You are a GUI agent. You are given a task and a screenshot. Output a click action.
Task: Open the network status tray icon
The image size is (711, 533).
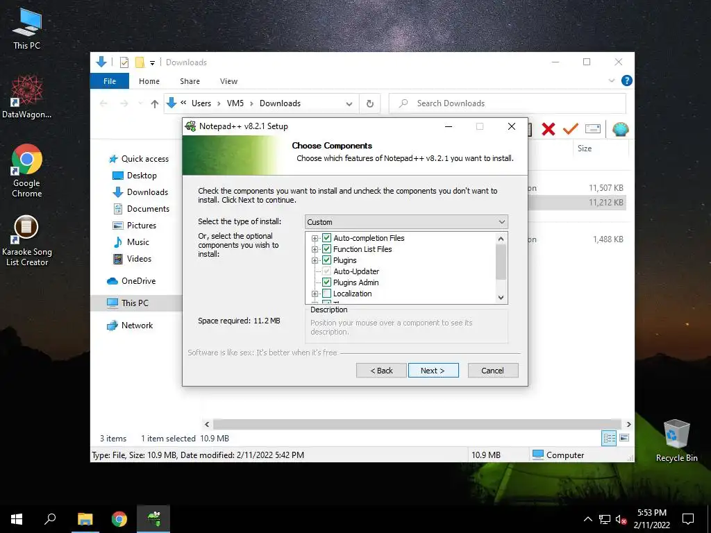(605, 519)
